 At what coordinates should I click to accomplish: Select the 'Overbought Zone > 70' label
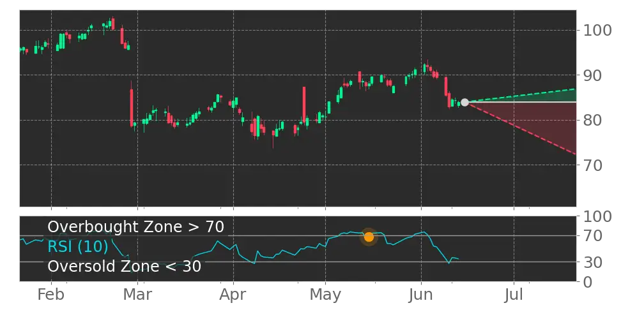click(136, 227)
